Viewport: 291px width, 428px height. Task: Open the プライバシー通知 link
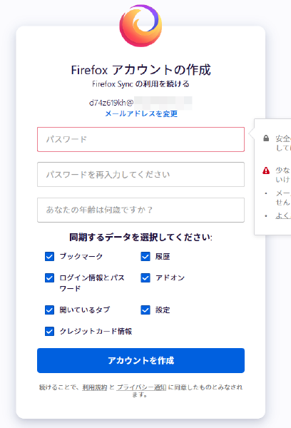(x=141, y=387)
